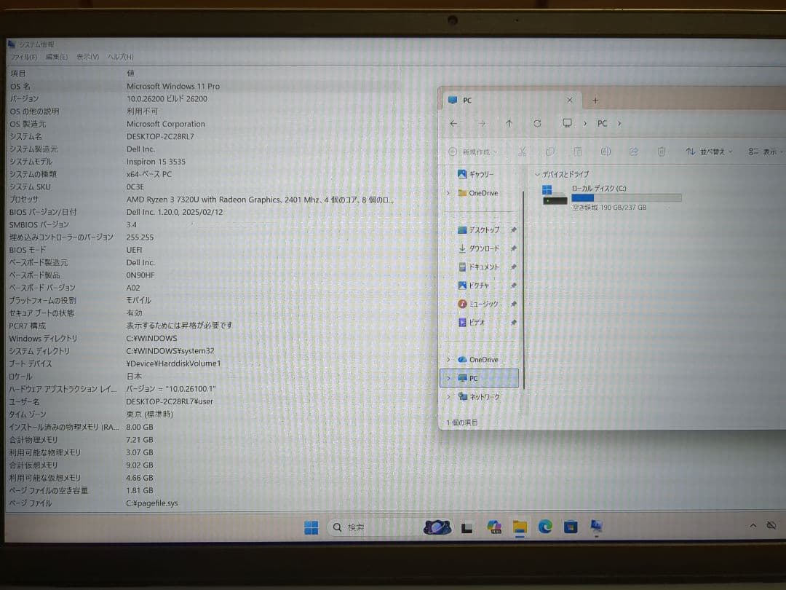
Task: Refresh the File Explorer view
Action: [537, 123]
